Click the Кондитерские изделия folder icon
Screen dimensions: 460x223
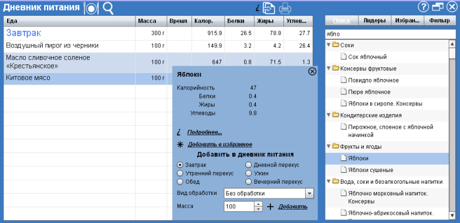336,115
